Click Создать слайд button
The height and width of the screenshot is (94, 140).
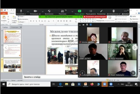[14, 20]
